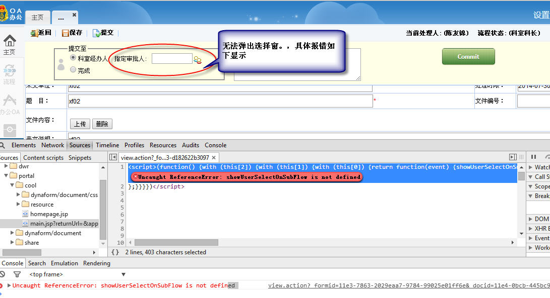Click the 指定审批人 input field
The height and width of the screenshot is (298, 550).
[x=172, y=59]
